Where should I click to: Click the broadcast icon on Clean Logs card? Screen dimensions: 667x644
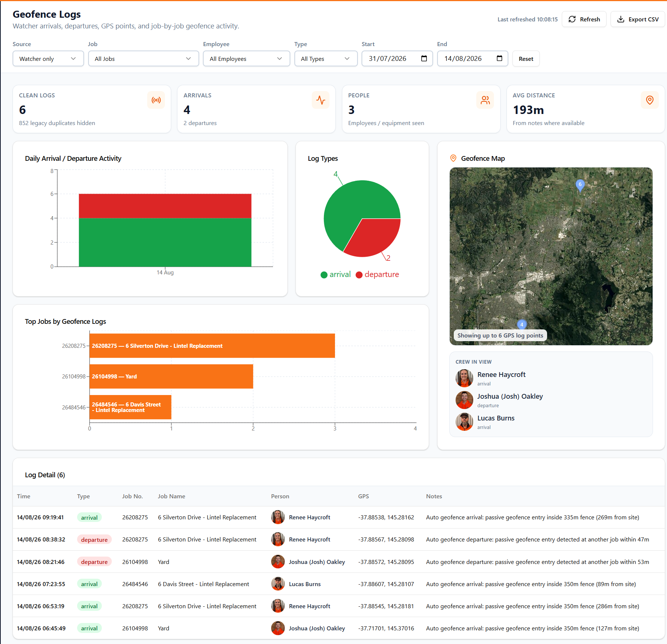click(x=156, y=100)
